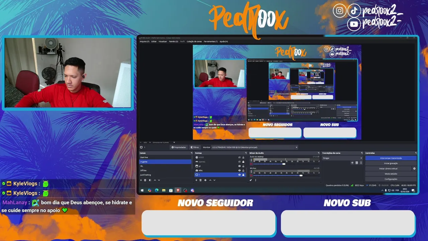The width and height of the screenshot is (428, 241).
Task: Open the Ajuda menu
Action: coord(224,42)
